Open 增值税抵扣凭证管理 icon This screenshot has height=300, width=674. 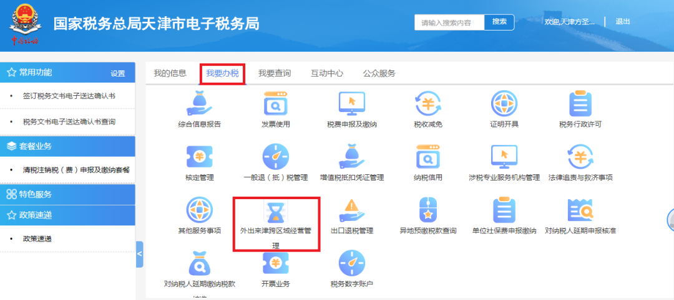point(352,156)
